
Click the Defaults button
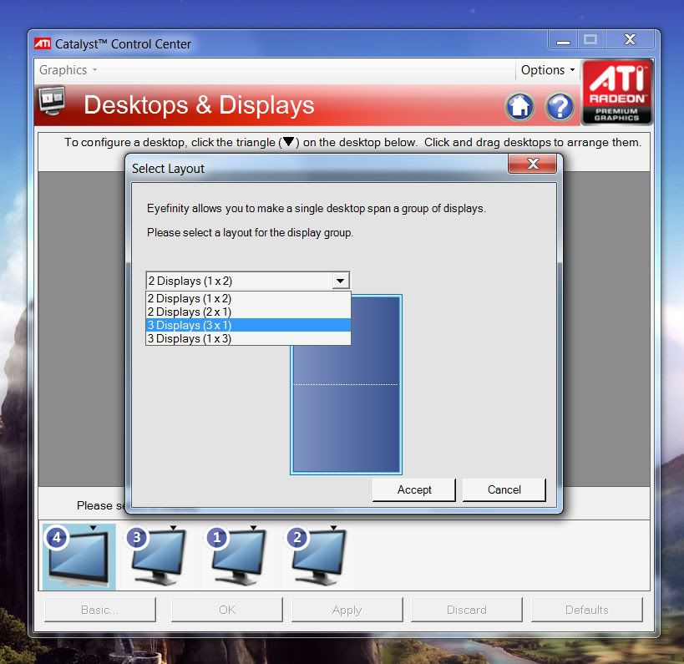[x=587, y=610]
